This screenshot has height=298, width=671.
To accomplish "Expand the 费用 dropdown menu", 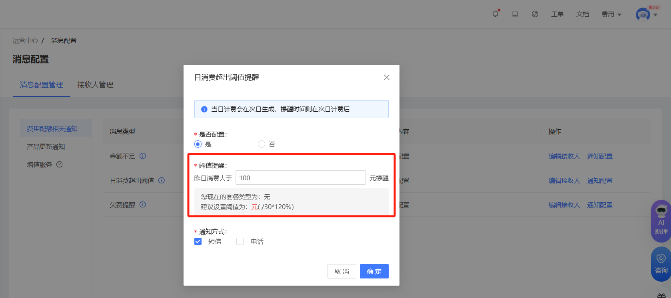I will 611,14.
